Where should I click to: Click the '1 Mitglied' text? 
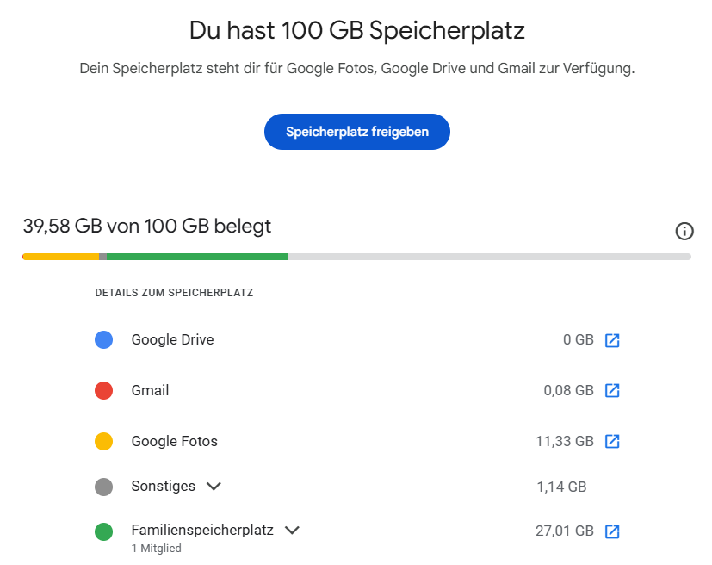click(x=156, y=549)
